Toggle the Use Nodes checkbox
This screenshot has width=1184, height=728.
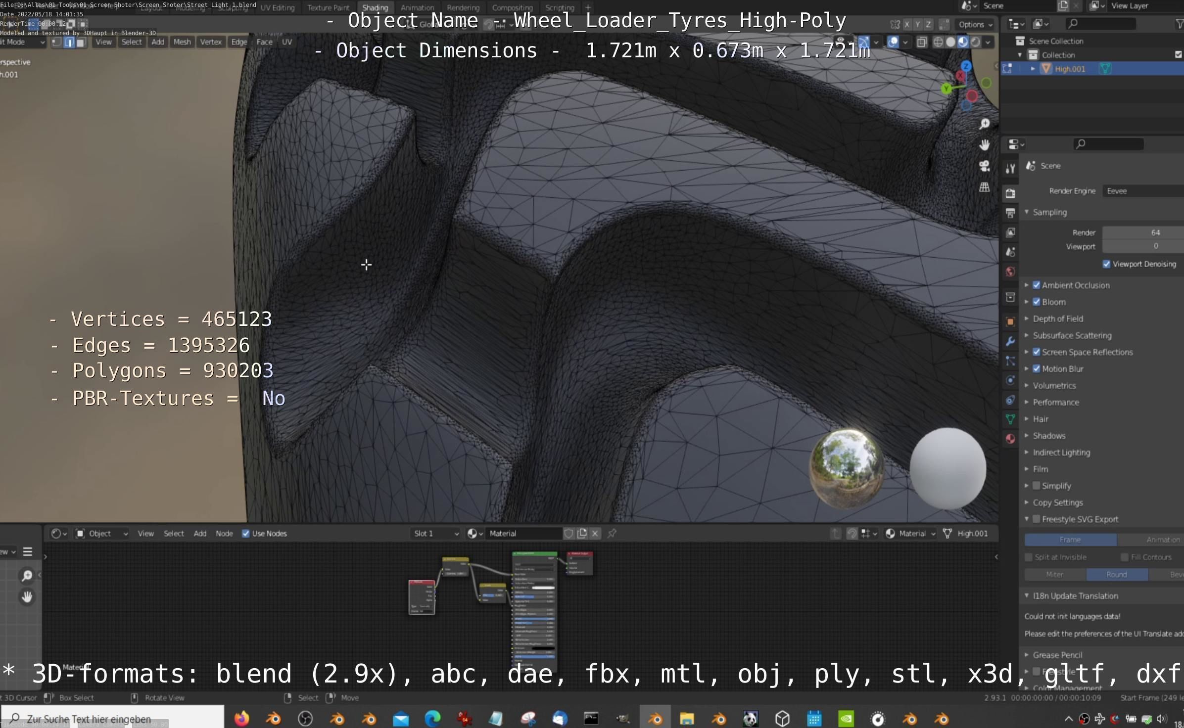(x=245, y=533)
